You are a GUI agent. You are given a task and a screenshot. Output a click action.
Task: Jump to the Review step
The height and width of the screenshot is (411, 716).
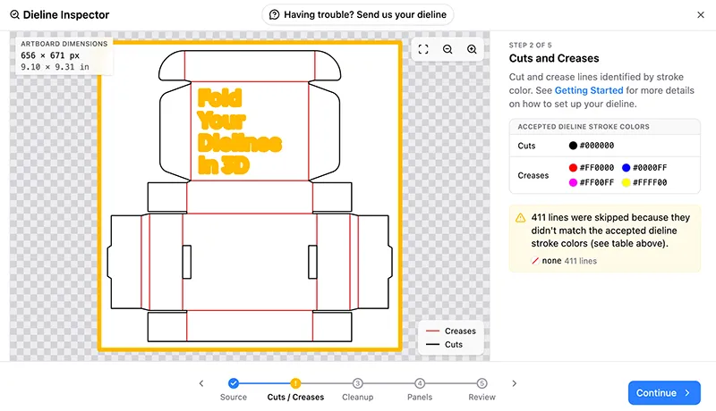pyautogui.click(x=482, y=383)
